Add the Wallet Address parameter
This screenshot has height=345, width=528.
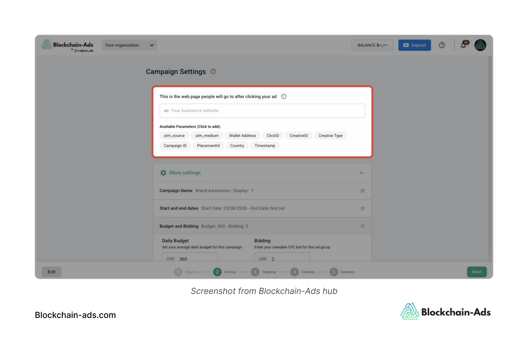click(x=243, y=136)
